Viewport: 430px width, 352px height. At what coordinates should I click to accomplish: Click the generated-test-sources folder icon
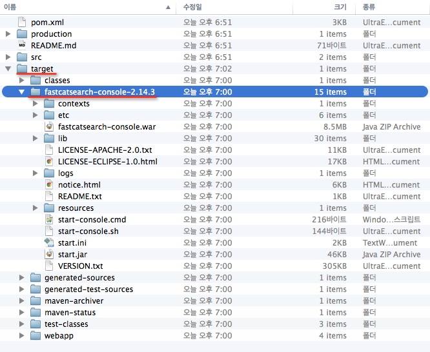tap(36, 289)
